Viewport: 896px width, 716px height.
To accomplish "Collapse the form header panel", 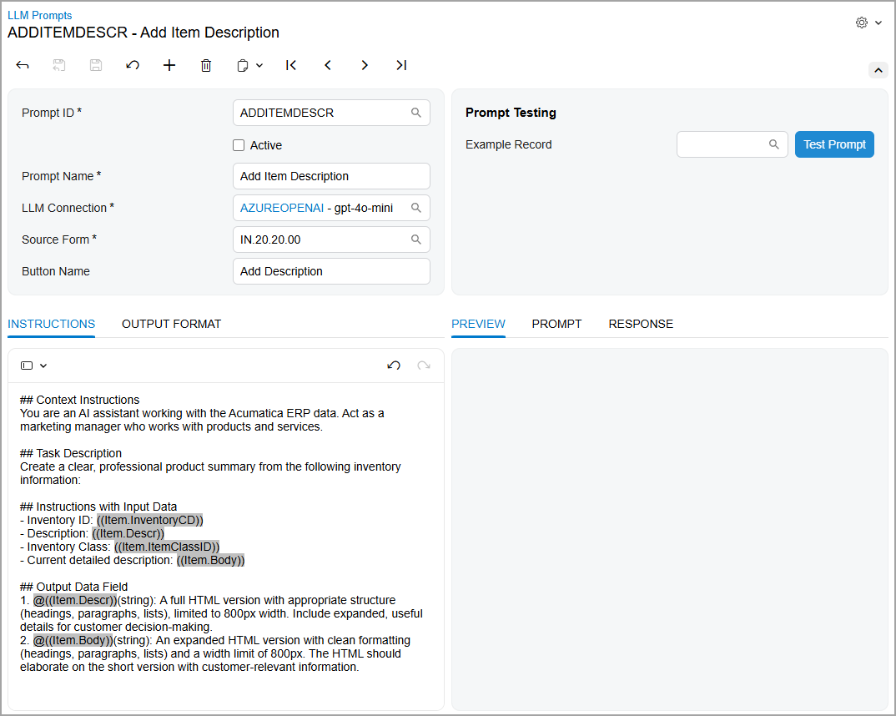I will point(878,71).
